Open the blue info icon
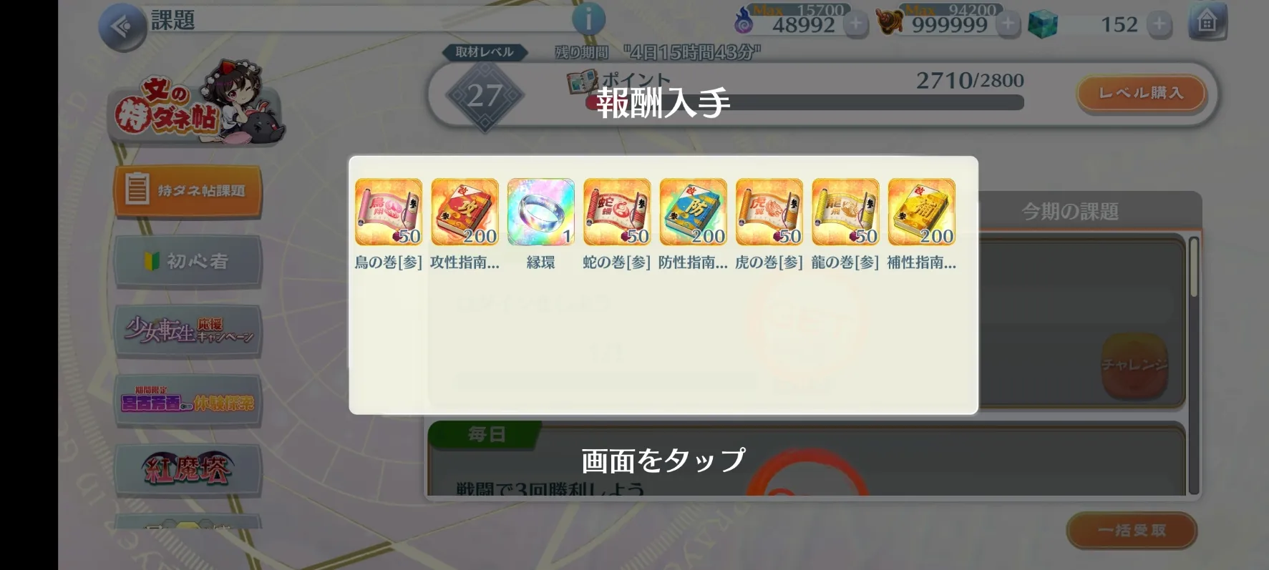 click(x=588, y=19)
